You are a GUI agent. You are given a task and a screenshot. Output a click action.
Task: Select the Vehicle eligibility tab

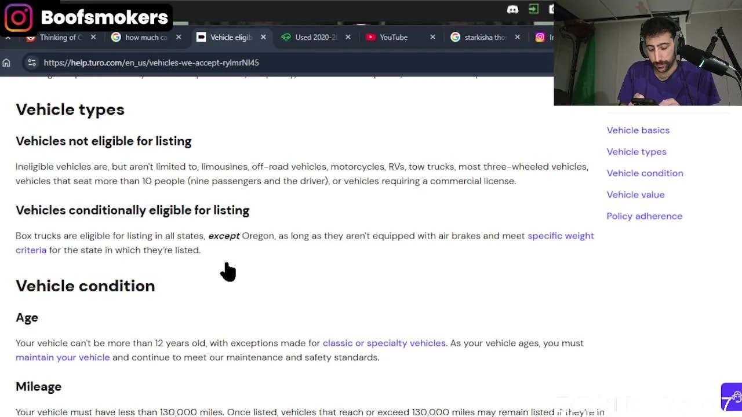coord(231,37)
